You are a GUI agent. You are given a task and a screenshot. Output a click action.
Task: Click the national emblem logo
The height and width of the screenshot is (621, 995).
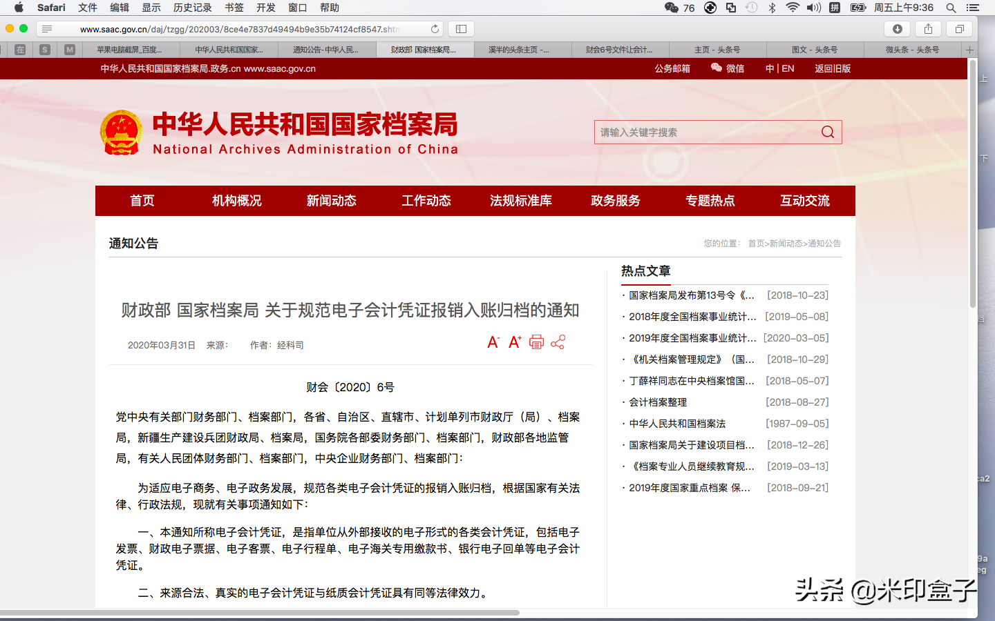(122, 131)
